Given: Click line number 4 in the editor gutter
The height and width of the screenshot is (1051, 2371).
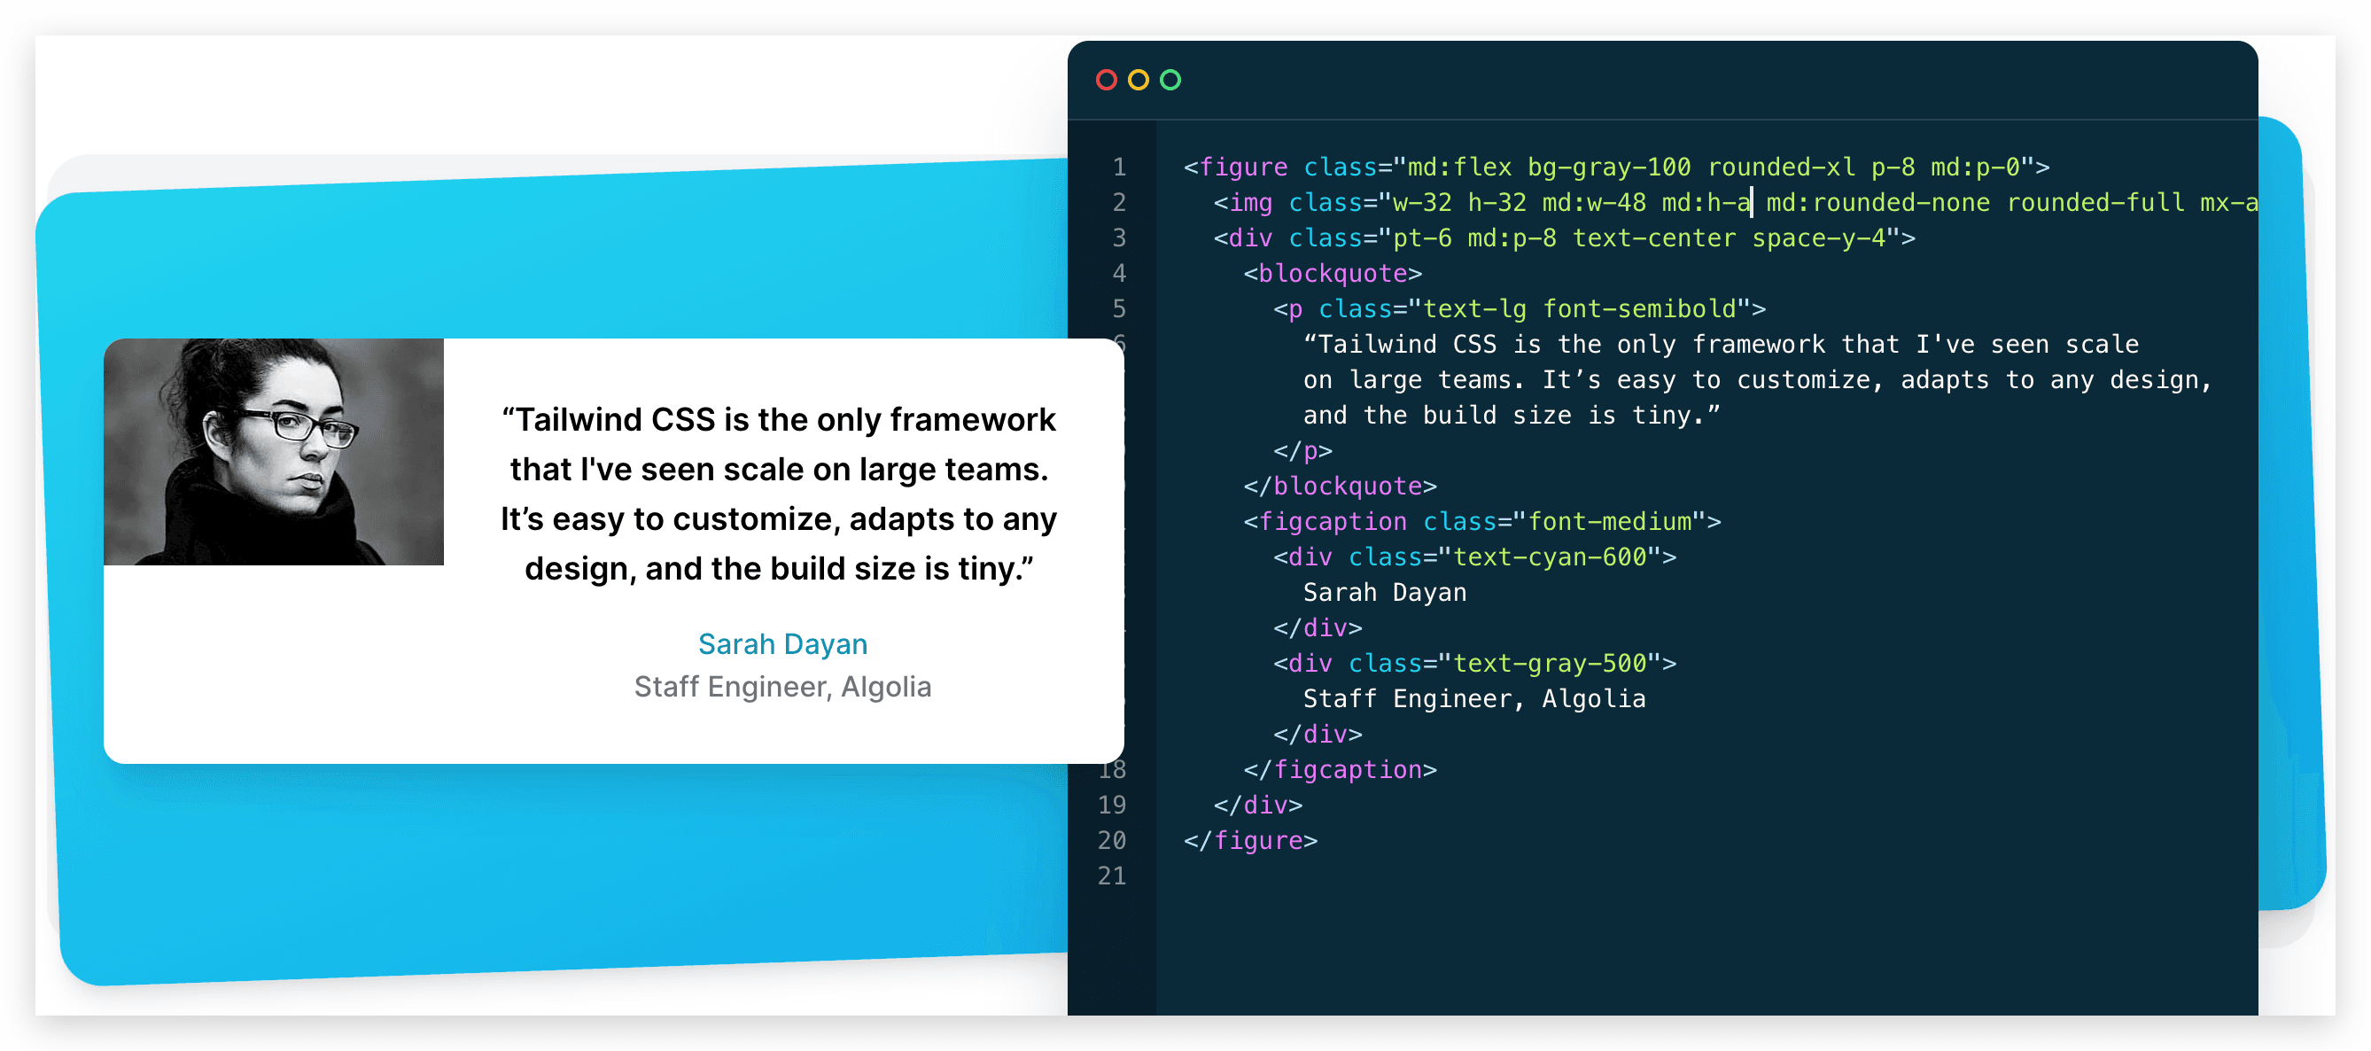Looking at the screenshot, I should click(x=1119, y=273).
